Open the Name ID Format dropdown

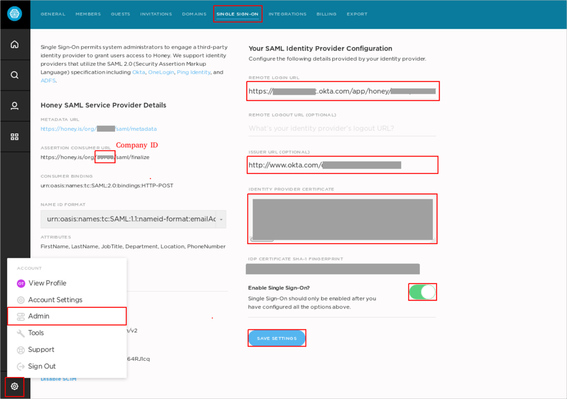[x=133, y=219]
